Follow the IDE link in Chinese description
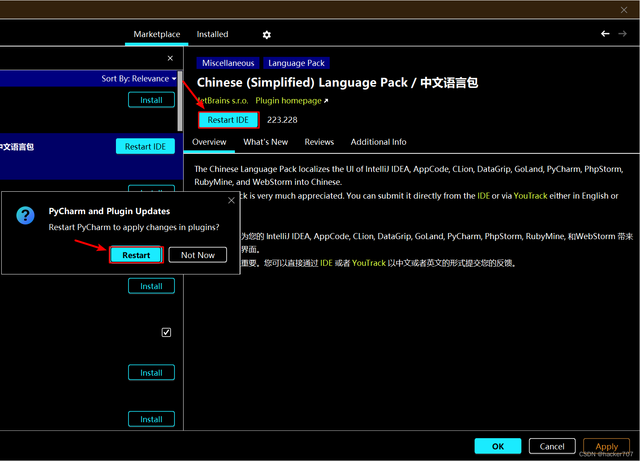 (x=326, y=263)
